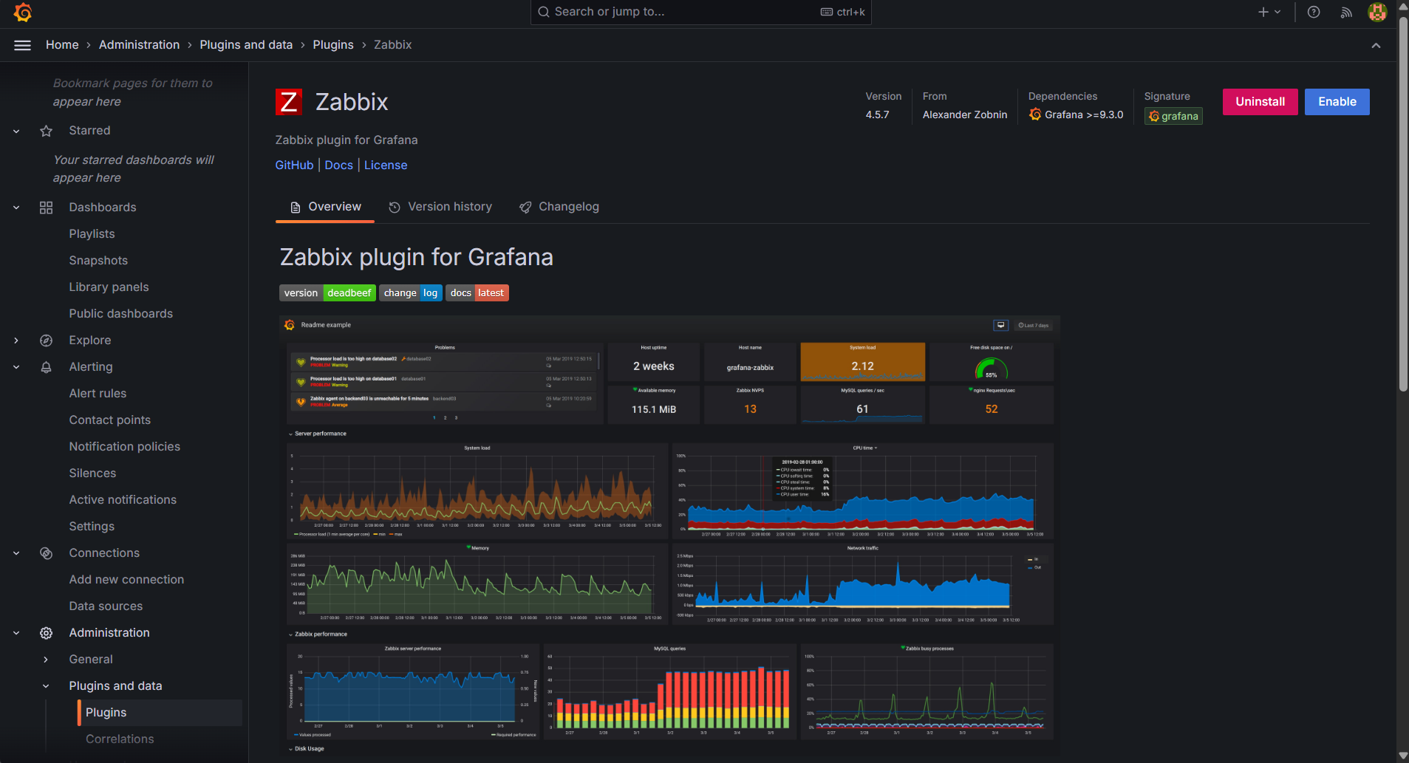Viewport: 1409px width, 763px height.
Task: Click the change log badge
Action: 411,293
